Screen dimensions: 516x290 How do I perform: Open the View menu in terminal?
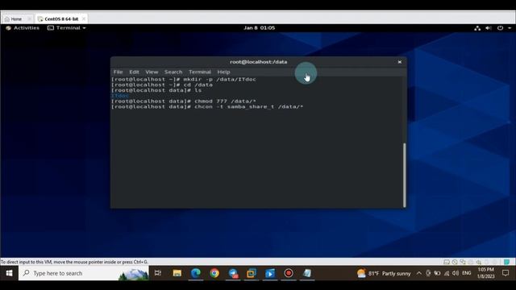[152, 72]
